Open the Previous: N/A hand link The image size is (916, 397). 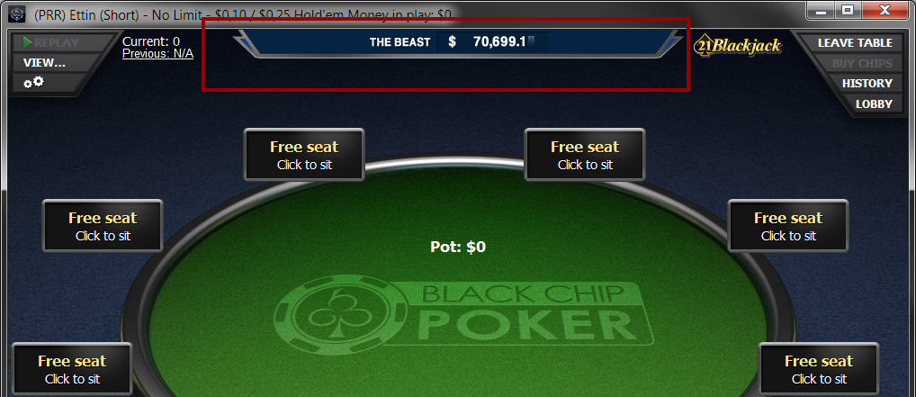[x=157, y=54]
